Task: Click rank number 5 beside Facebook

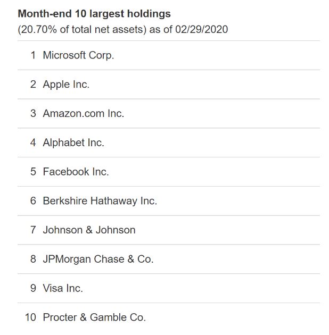Action: 33,172
